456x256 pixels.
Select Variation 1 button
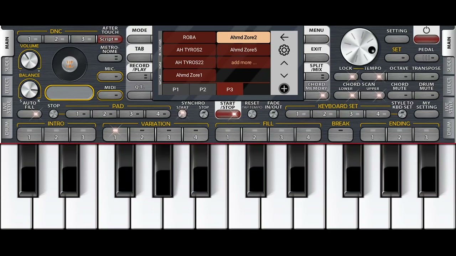pos(115,134)
